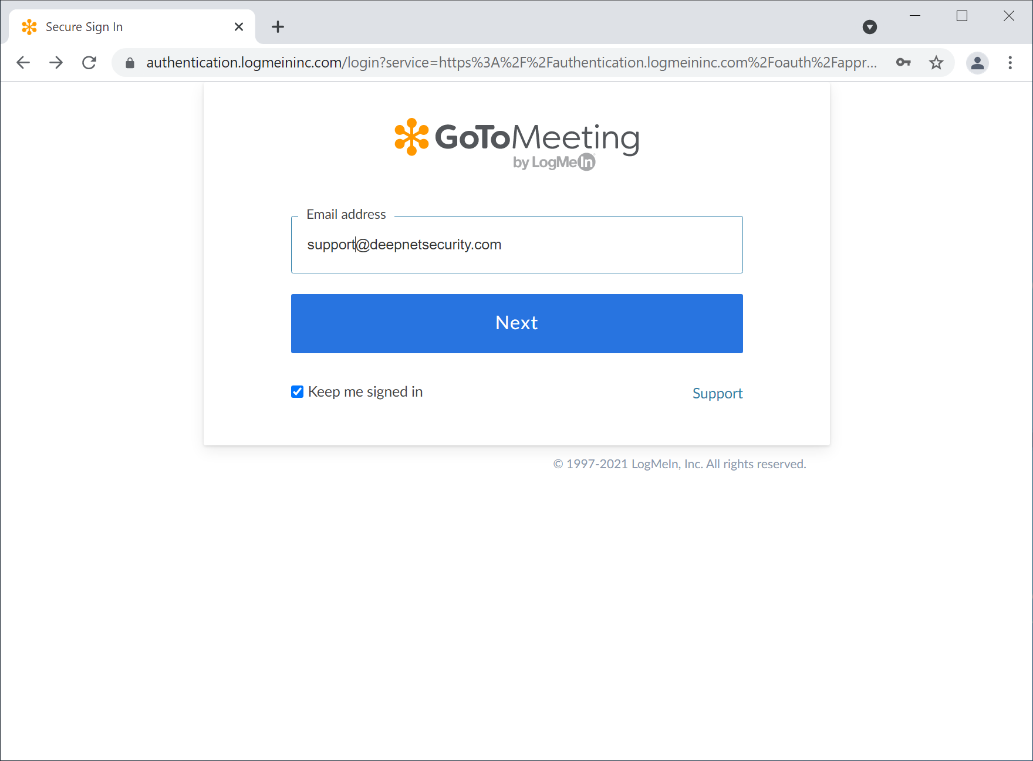Open the Support link
Screen dimensions: 1033x761
click(x=717, y=393)
